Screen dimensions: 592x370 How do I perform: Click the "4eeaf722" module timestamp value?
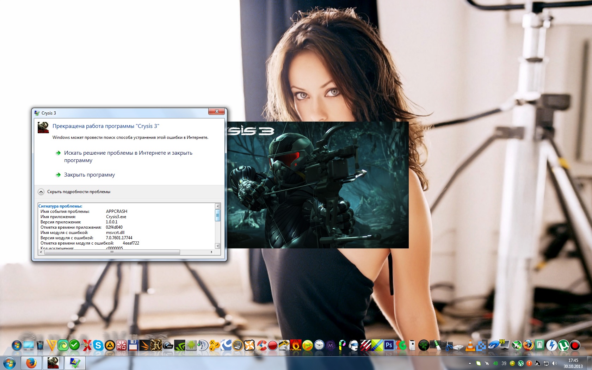(x=131, y=243)
